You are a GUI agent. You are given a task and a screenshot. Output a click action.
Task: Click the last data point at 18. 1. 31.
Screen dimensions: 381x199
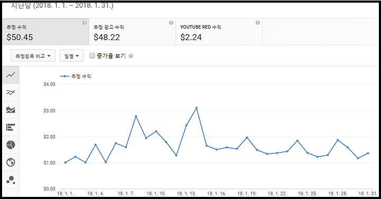(368, 153)
